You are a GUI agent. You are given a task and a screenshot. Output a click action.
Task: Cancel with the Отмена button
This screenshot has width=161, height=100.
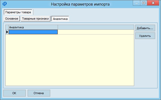click(39, 93)
